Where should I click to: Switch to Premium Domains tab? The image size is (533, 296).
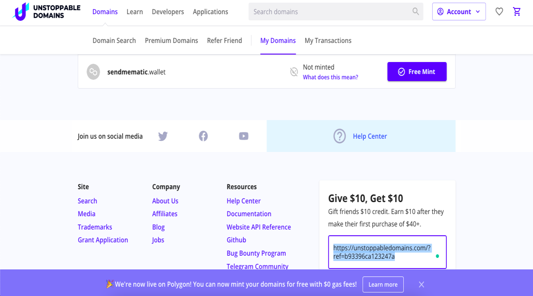click(x=171, y=40)
